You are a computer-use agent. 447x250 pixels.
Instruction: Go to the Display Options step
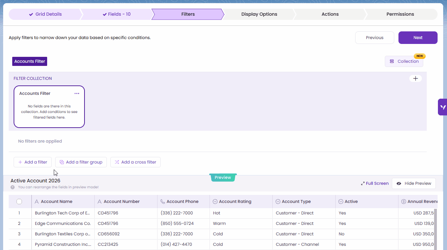(x=259, y=14)
